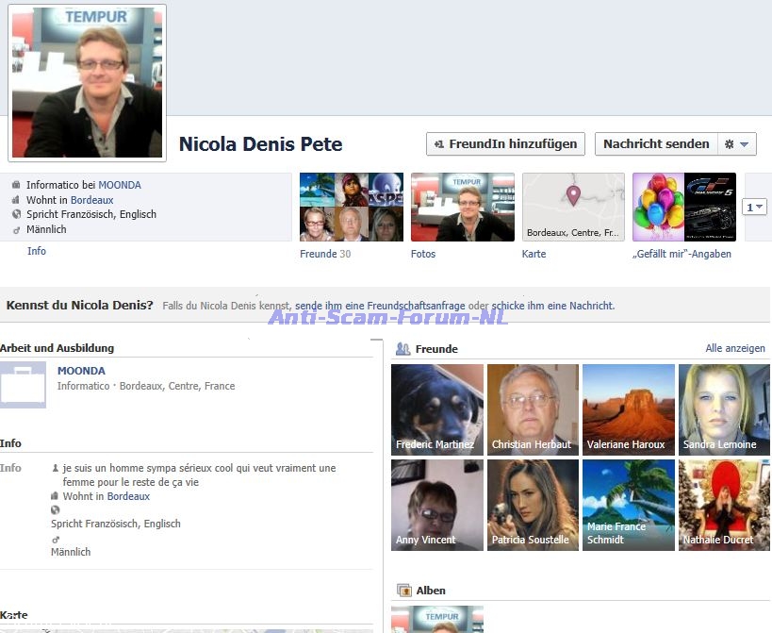Open the Gefällt mir-Angaben tile
This screenshot has width=772, height=633.
683,207
